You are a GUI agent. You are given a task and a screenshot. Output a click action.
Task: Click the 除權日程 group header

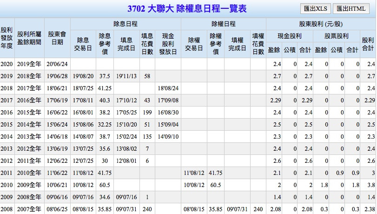[223, 24]
